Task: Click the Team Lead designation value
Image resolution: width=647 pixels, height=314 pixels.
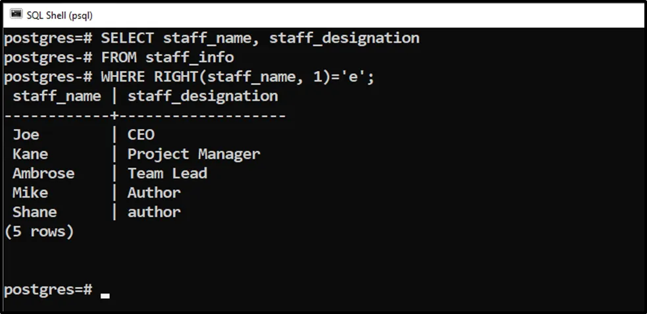Action: pos(167,173)
